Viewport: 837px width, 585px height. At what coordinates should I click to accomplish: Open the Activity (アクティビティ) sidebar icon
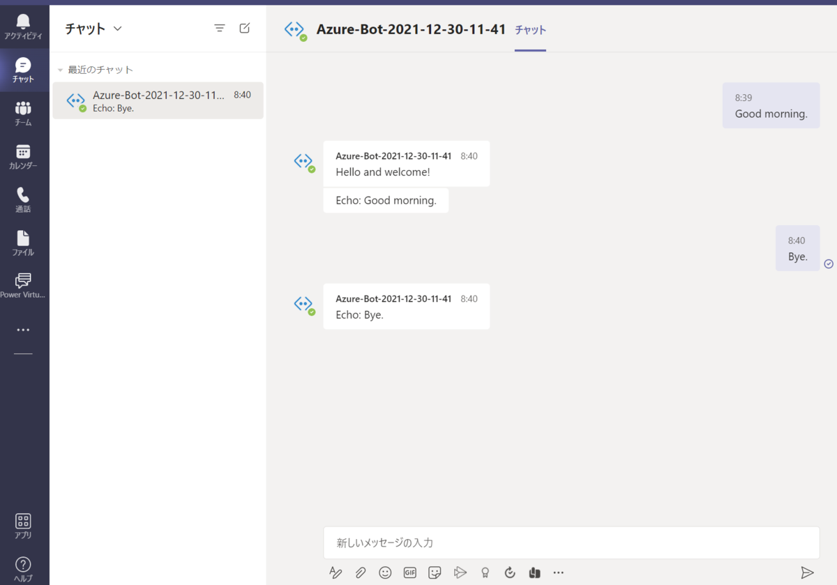(23, 26)
